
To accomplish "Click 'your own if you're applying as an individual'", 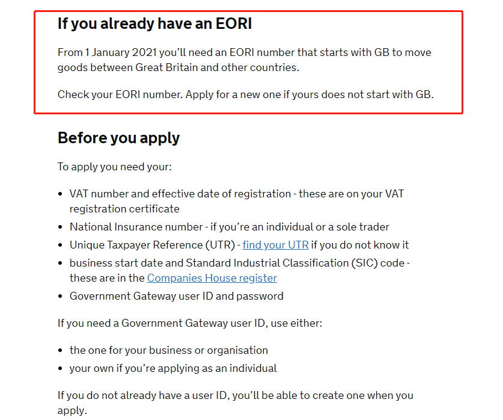I will tap(173, 368).
